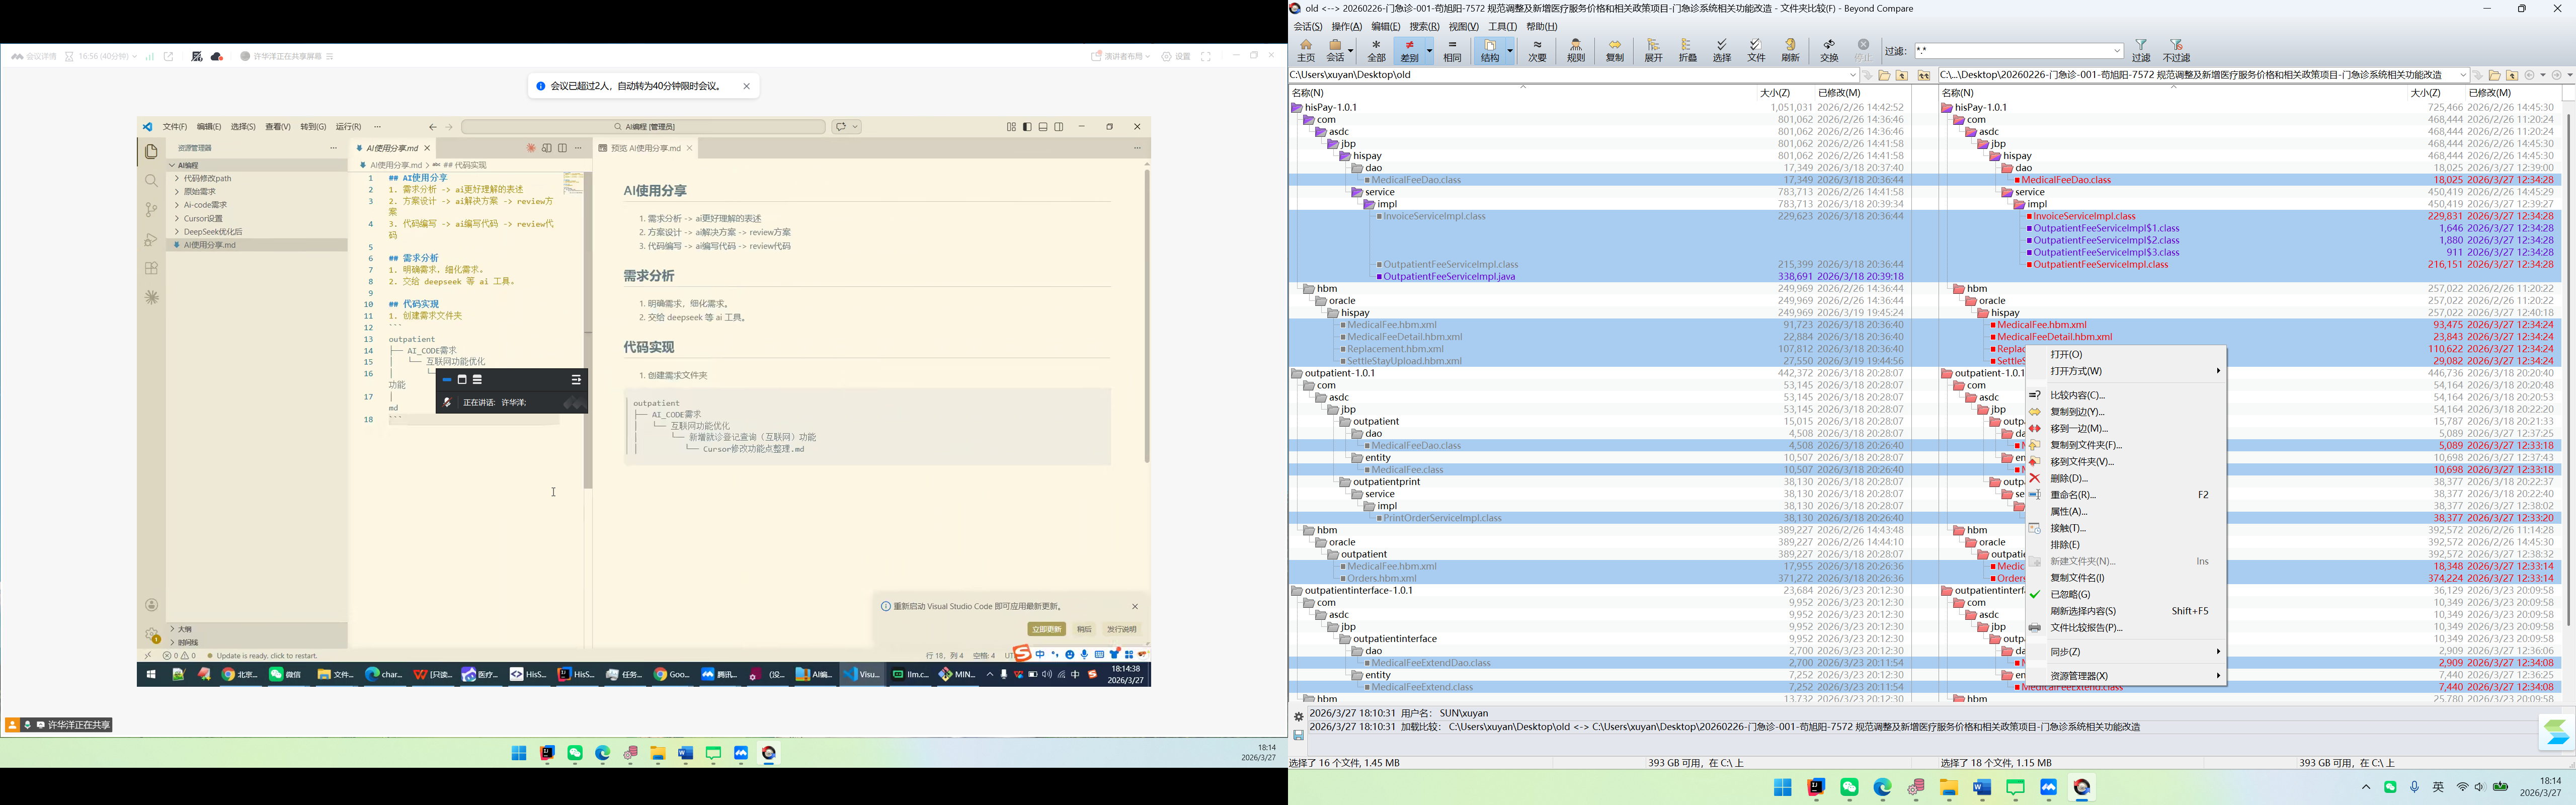Click the 主页 home toolbar icon in Beyond Compare
The height and width of the screenshot is (805, 2576).
coord(1305,50)
